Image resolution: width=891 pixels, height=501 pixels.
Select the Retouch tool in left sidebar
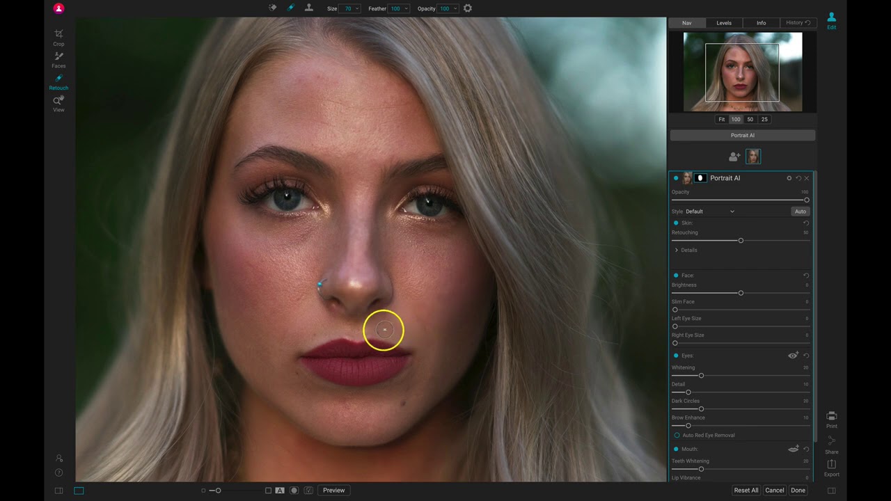[58, 82]
